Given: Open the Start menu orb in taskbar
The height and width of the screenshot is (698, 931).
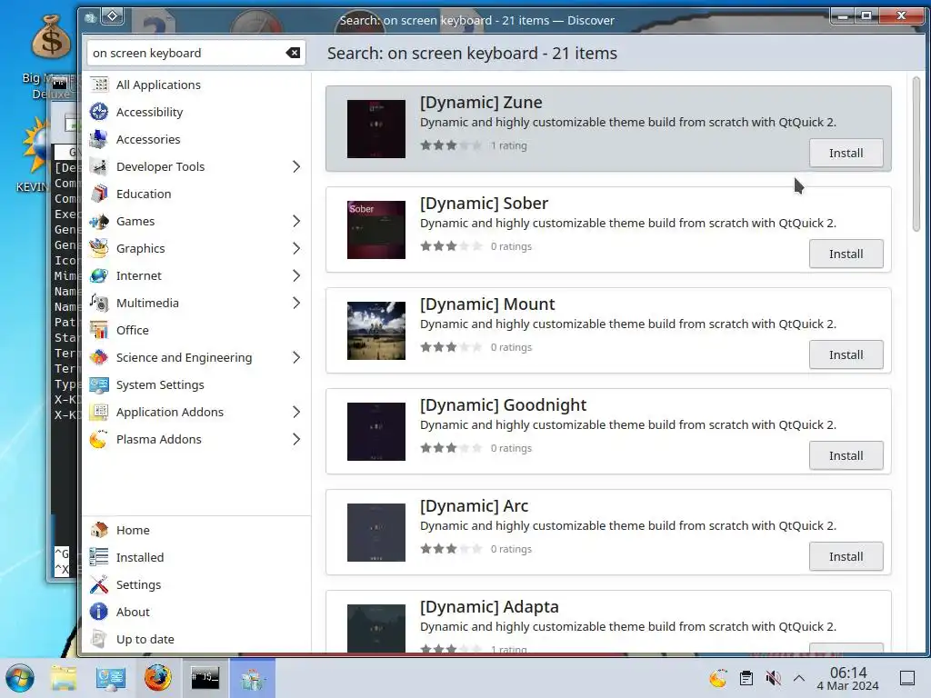Looking at the screenshot, I should [x=20, y=678].
